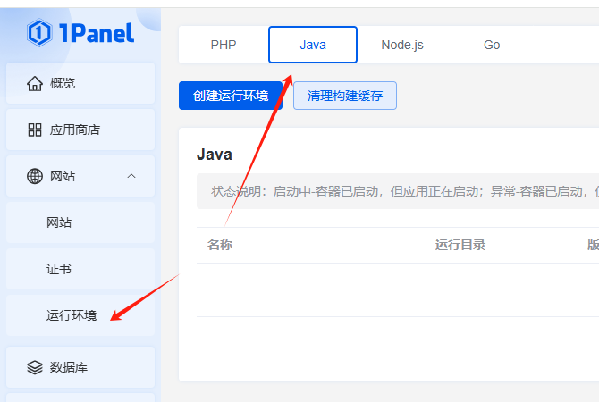Click the 状态说明 notice text

click(405, 191)
